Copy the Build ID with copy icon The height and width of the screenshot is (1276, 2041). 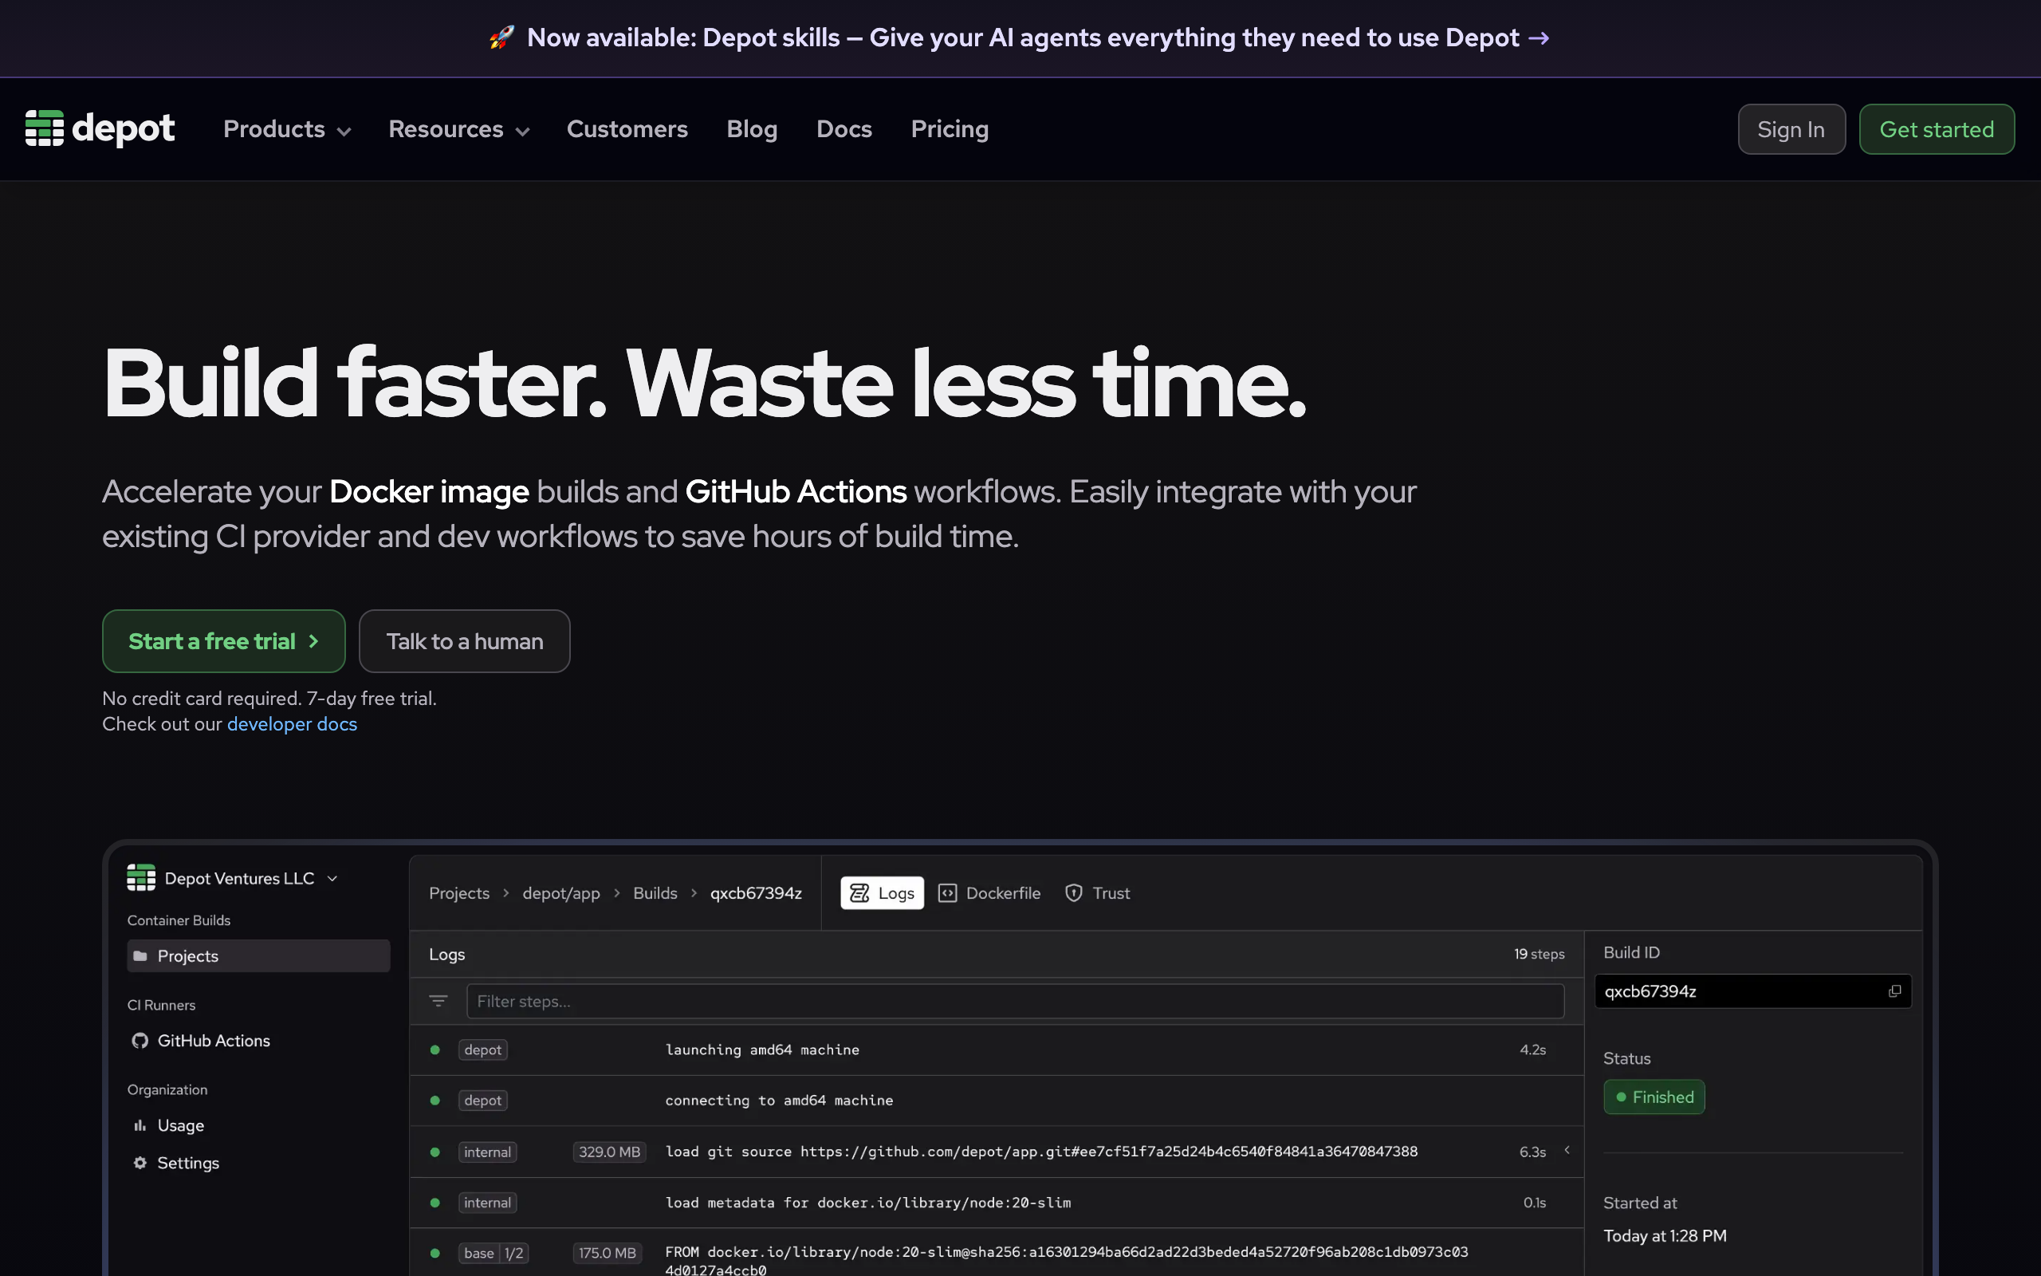click(x=1894, y=990)
